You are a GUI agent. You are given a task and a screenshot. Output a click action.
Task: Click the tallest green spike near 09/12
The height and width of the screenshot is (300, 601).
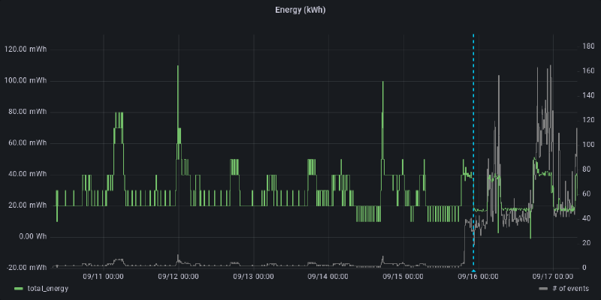178,67
